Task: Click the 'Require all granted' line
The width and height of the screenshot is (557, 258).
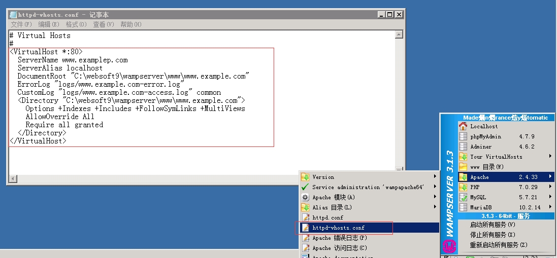Action: (x=64, y=125)
